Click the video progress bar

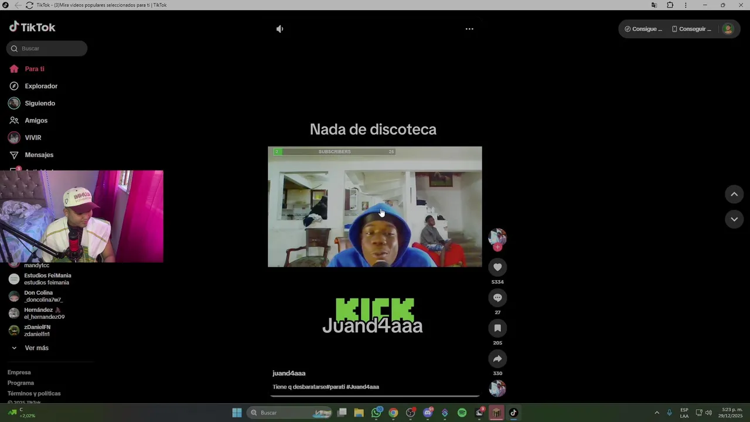(375, 396)
